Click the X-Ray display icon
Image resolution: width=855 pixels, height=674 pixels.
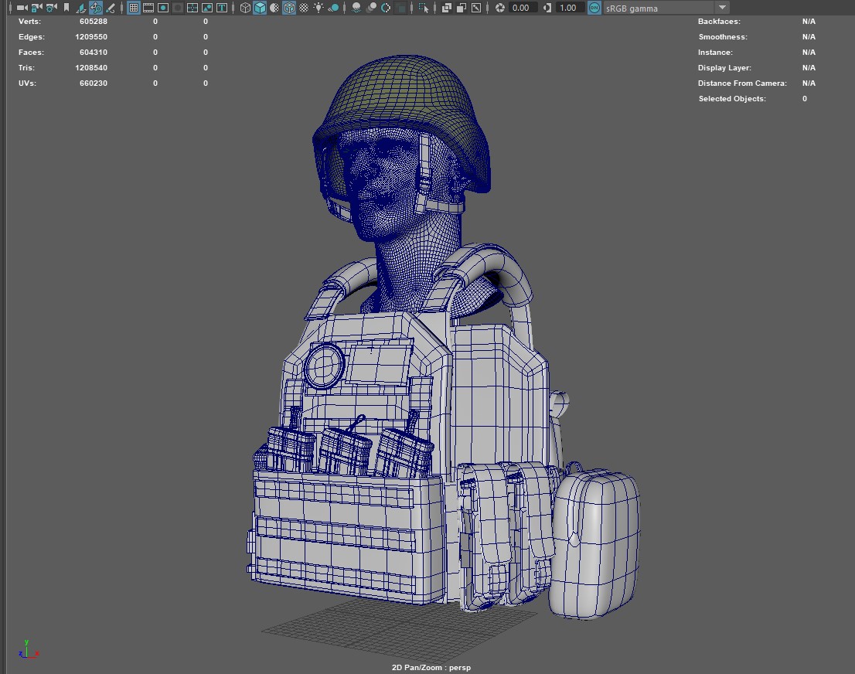click(x=447, y=8)
